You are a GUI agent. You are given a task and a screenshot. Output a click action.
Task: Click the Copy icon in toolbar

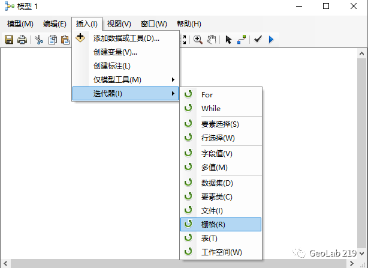53,40
